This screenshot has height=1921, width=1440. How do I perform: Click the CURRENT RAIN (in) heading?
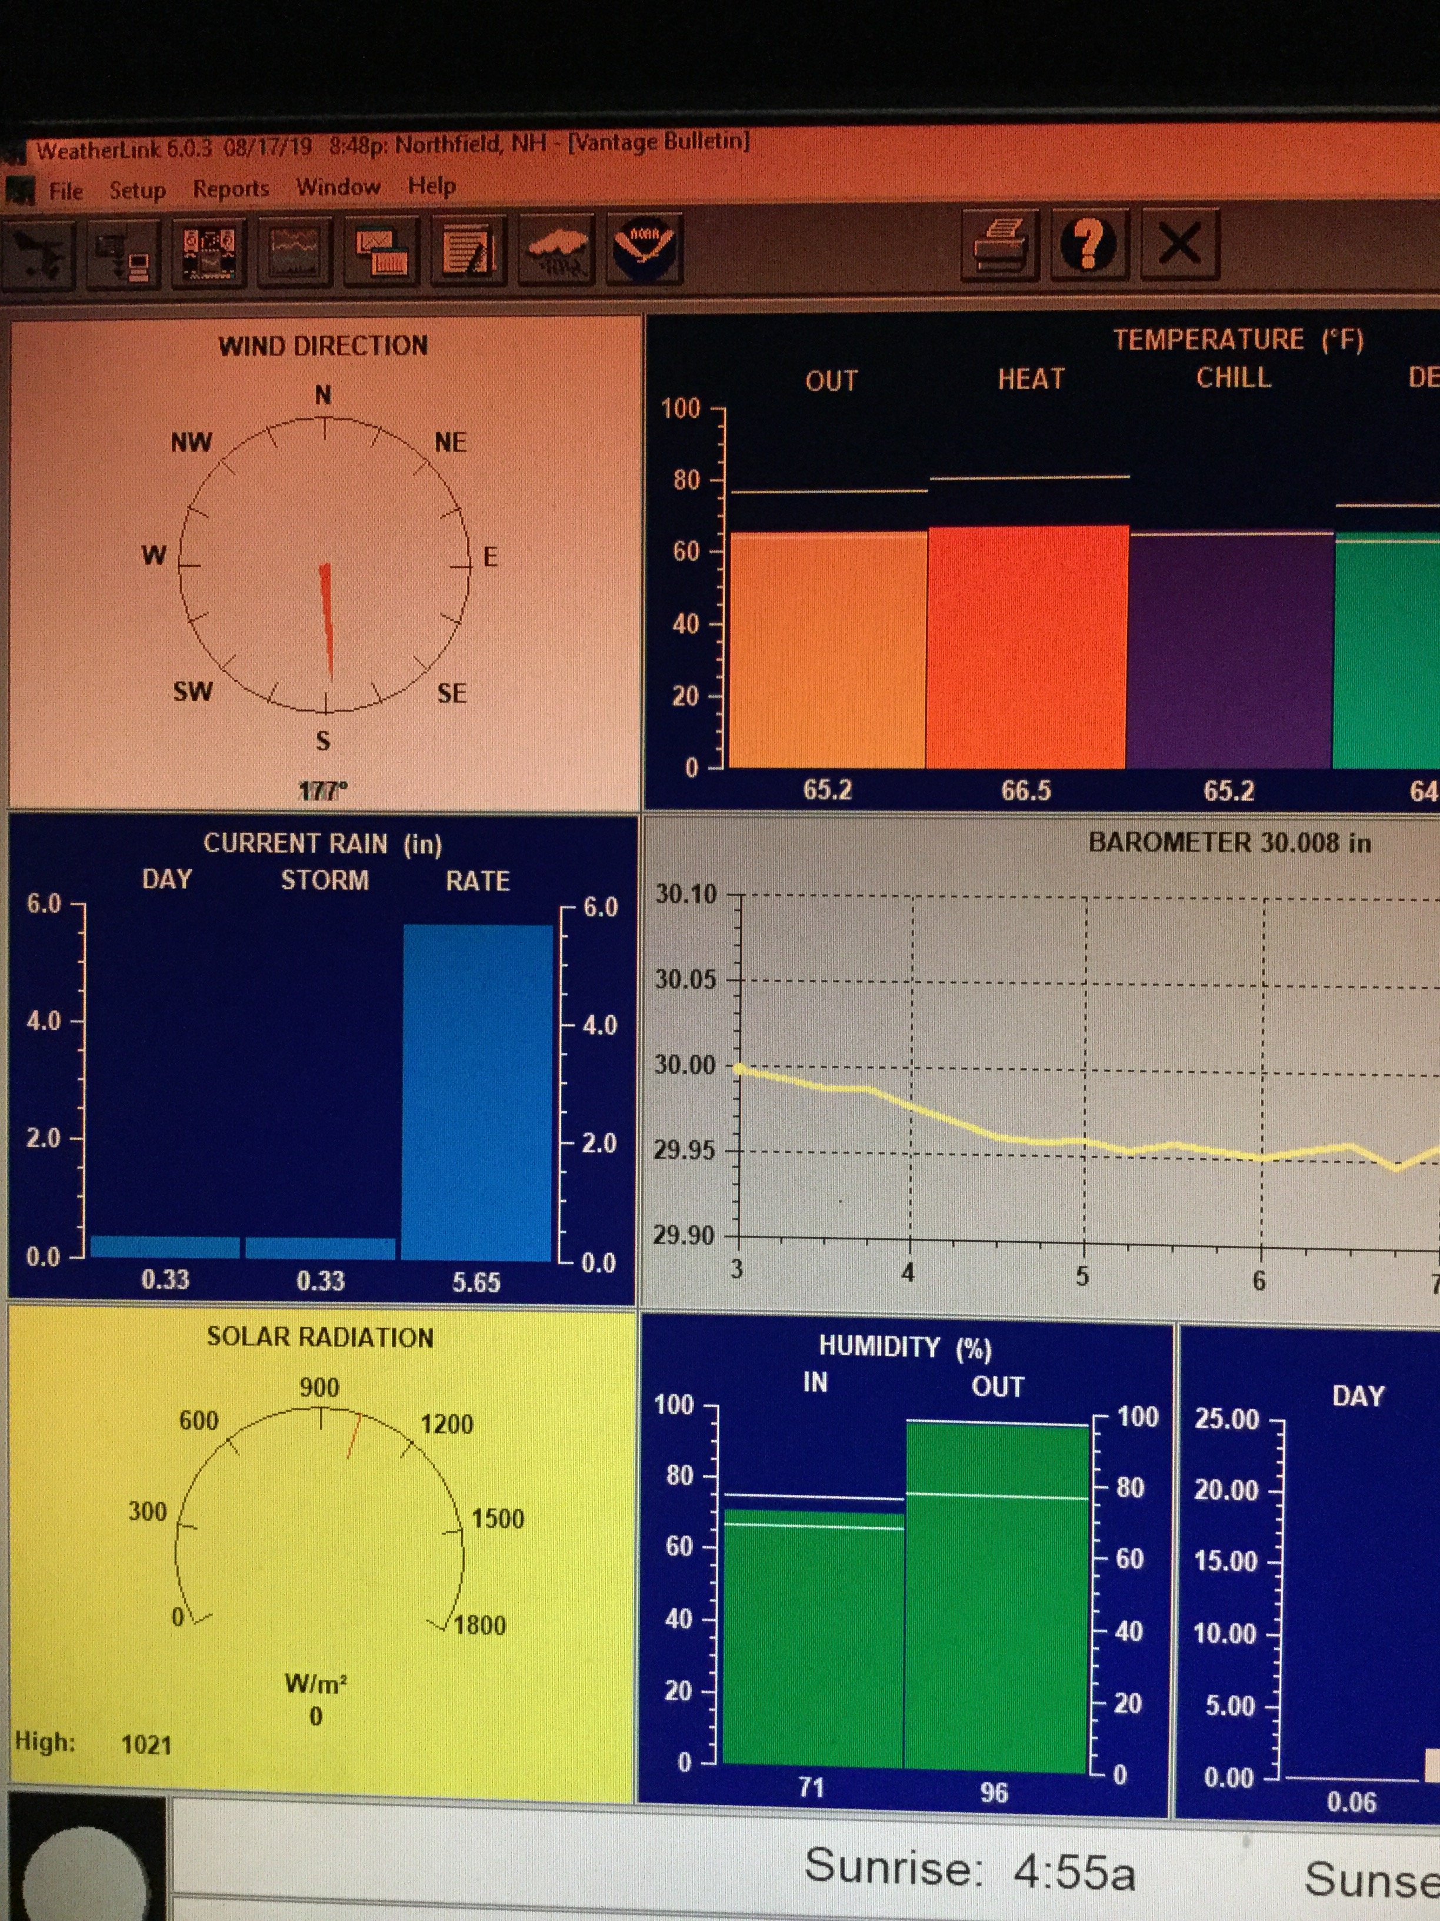[x=323, y=844]
